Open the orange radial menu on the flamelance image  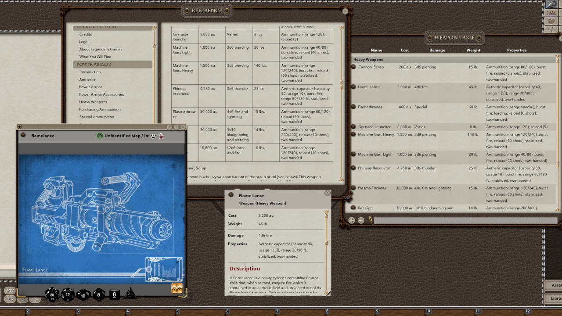point(177,288)
